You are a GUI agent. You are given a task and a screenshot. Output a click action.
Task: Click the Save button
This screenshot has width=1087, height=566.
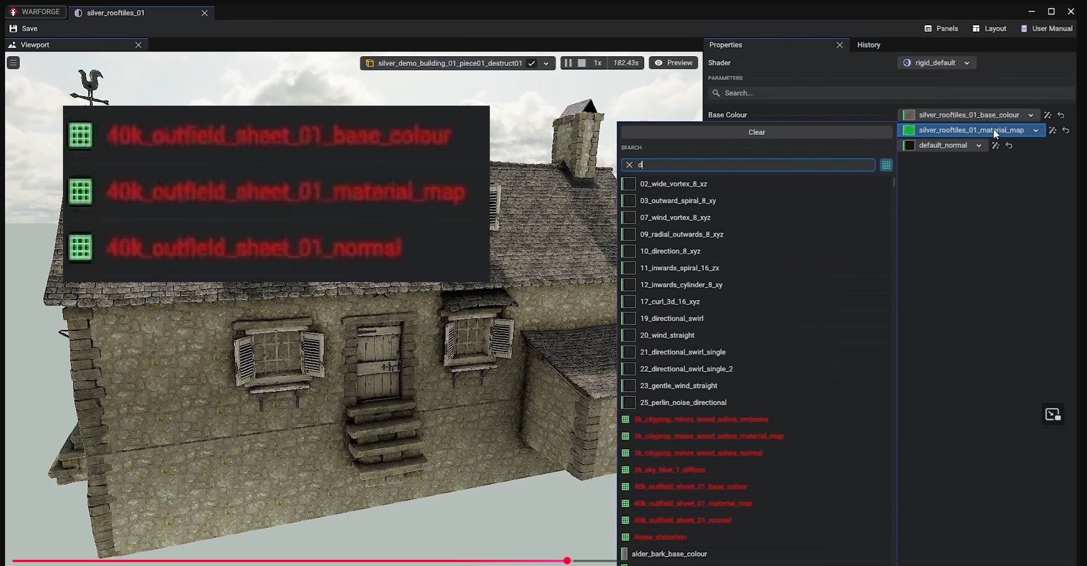(24, 29)
